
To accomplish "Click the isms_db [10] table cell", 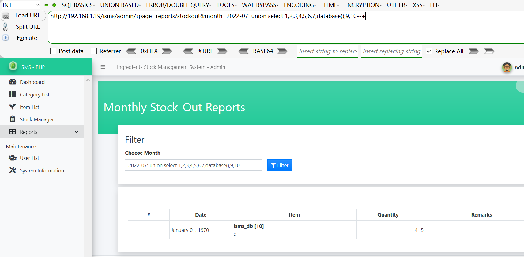I will point(294,230).
